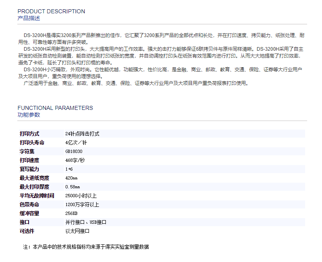Screen dimensions: 322x262
Task: Select the value 24针点阵击打式
Action: click(83, 134)
